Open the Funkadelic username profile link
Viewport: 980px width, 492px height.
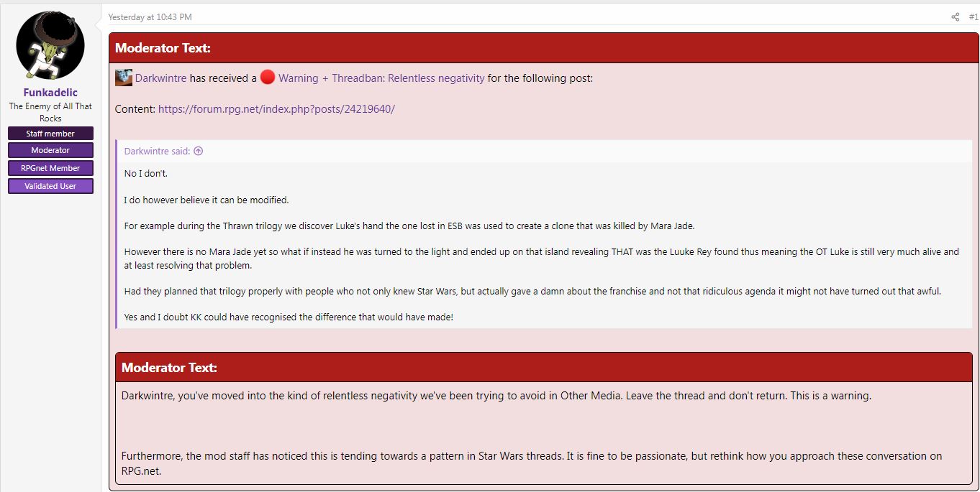tap(50, 93)
